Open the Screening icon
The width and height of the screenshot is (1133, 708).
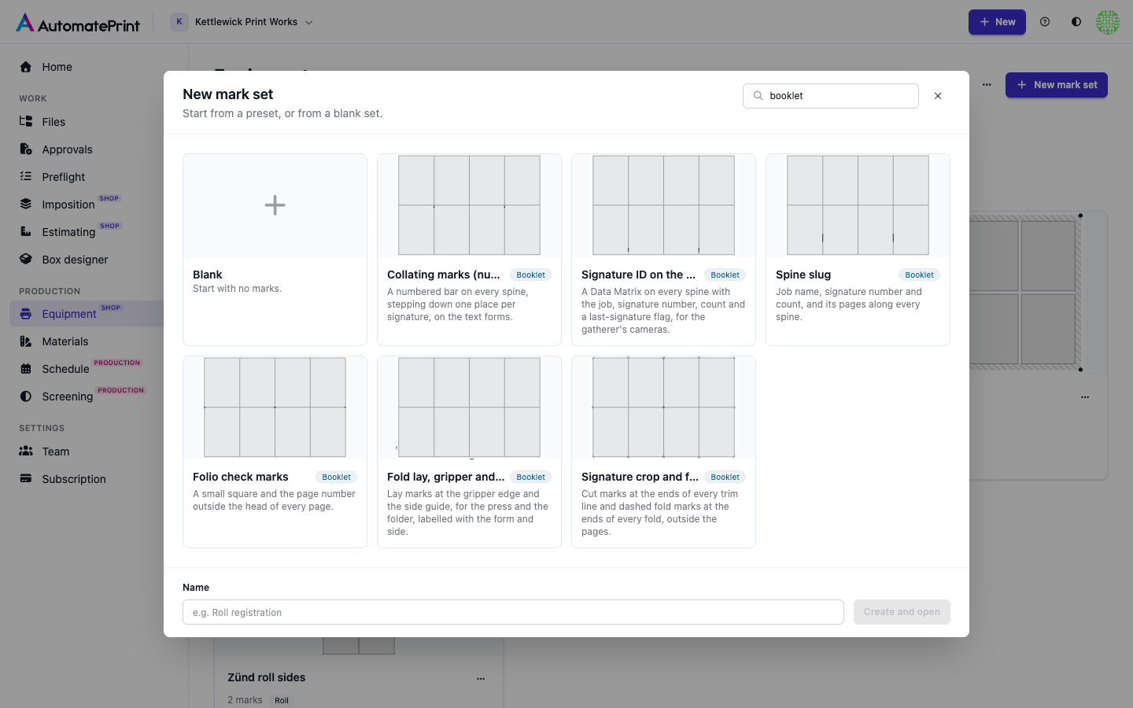(x=26, y=396)
